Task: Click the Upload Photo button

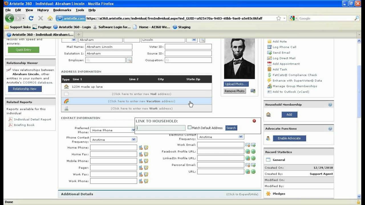Action: click(236, 84)
